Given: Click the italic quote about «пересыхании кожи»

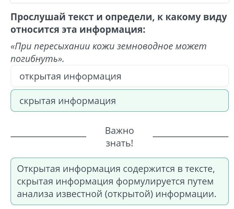Looking at the screenshot, I should (108, 53).
